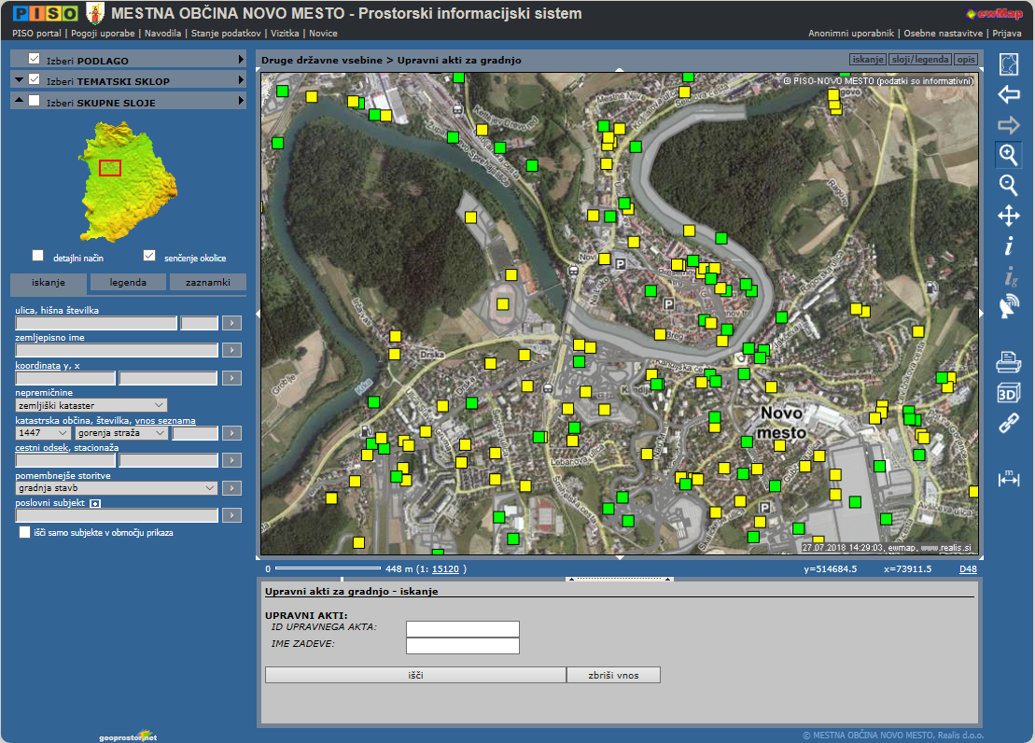Image resolution: width=1035 pixels, height=743 pixels.
Task: Open the gradnja stavb dropdown
Action: [117, 488]
